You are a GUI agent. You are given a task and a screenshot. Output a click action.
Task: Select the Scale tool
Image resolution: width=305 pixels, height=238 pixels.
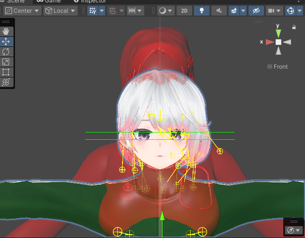point(6,62)
